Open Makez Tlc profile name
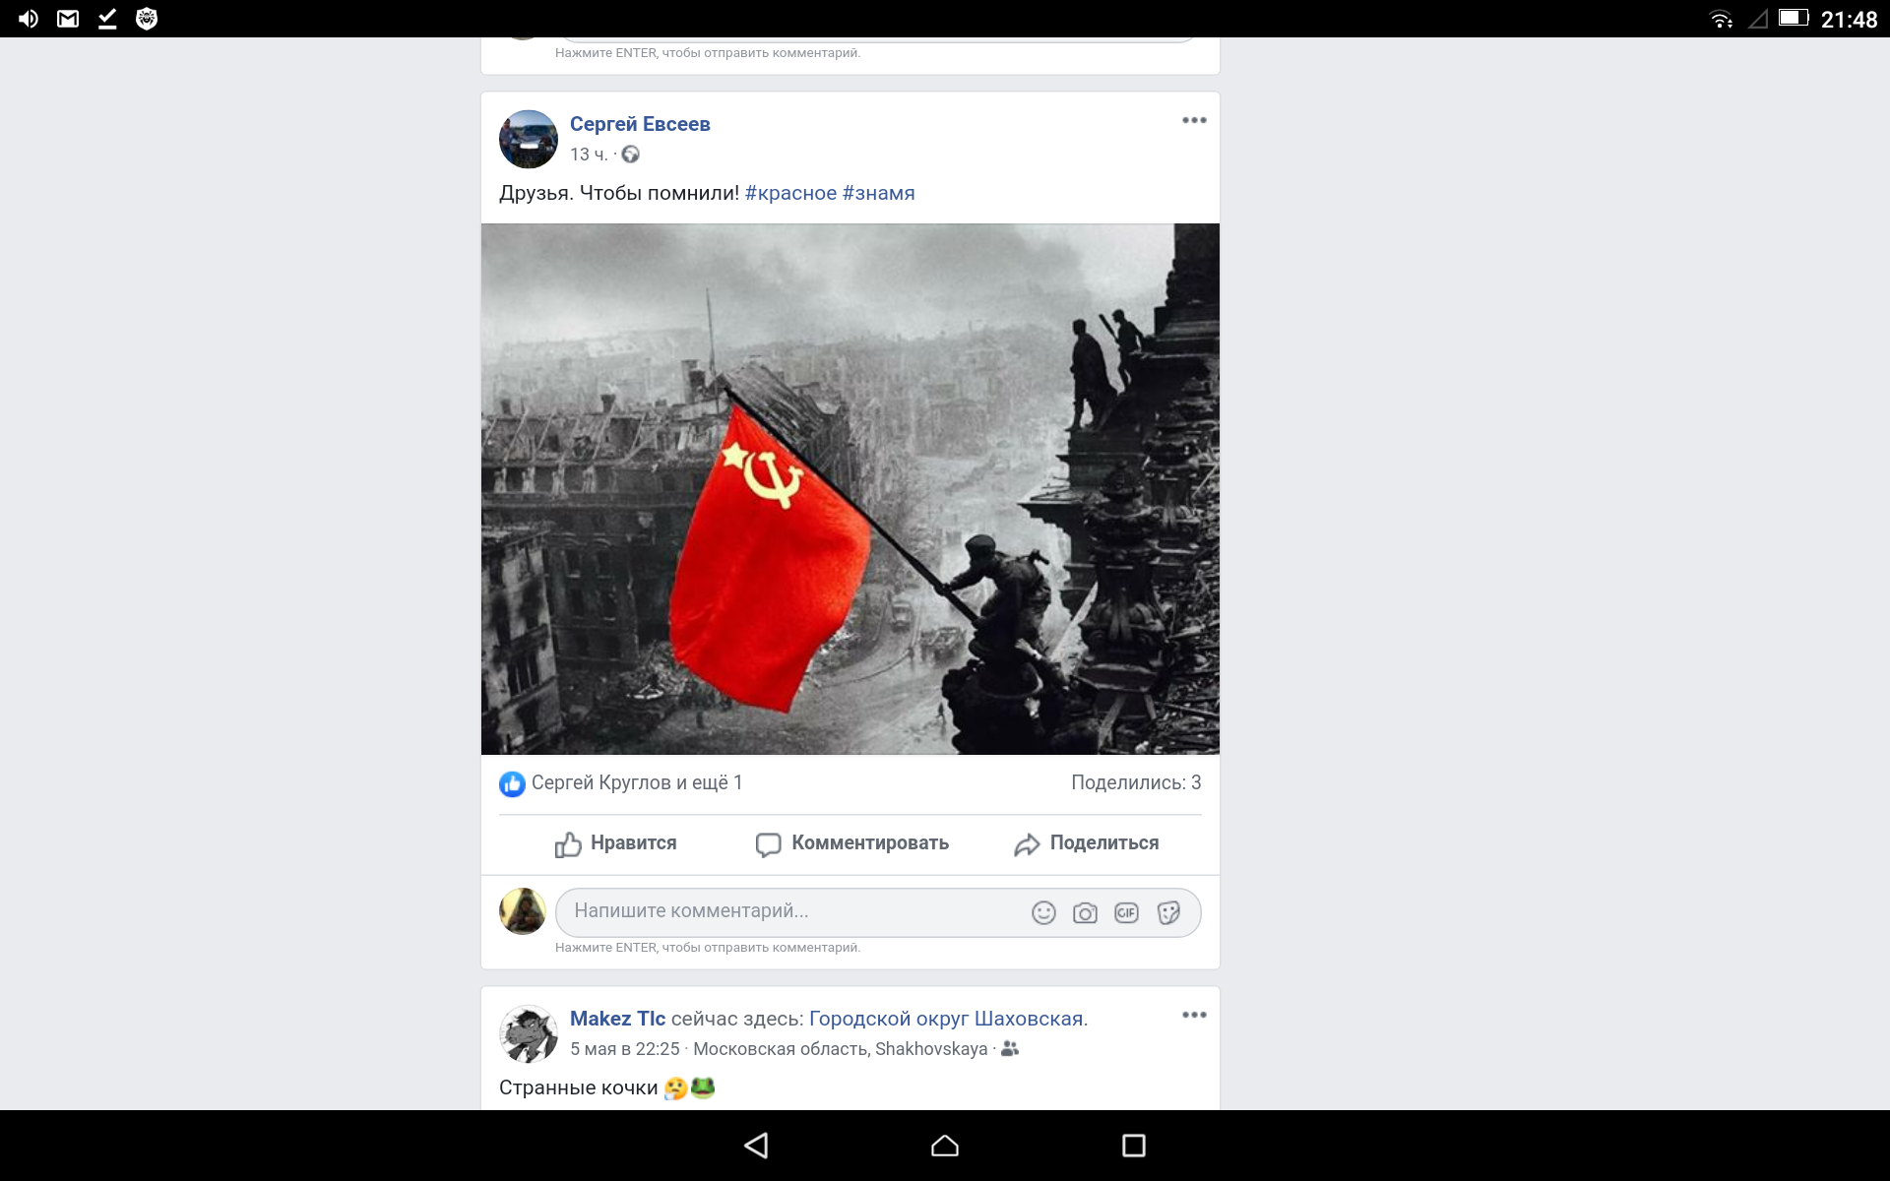 pos(617,1019)
